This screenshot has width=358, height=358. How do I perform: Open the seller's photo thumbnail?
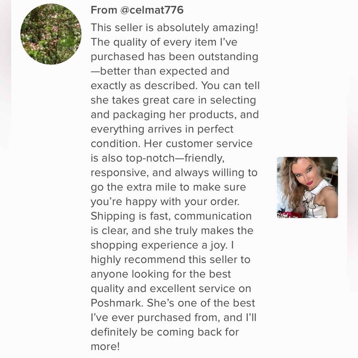[x=307, y=187]
